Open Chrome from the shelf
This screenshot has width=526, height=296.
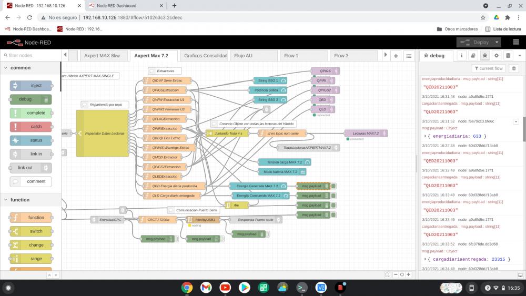point(187,288)
